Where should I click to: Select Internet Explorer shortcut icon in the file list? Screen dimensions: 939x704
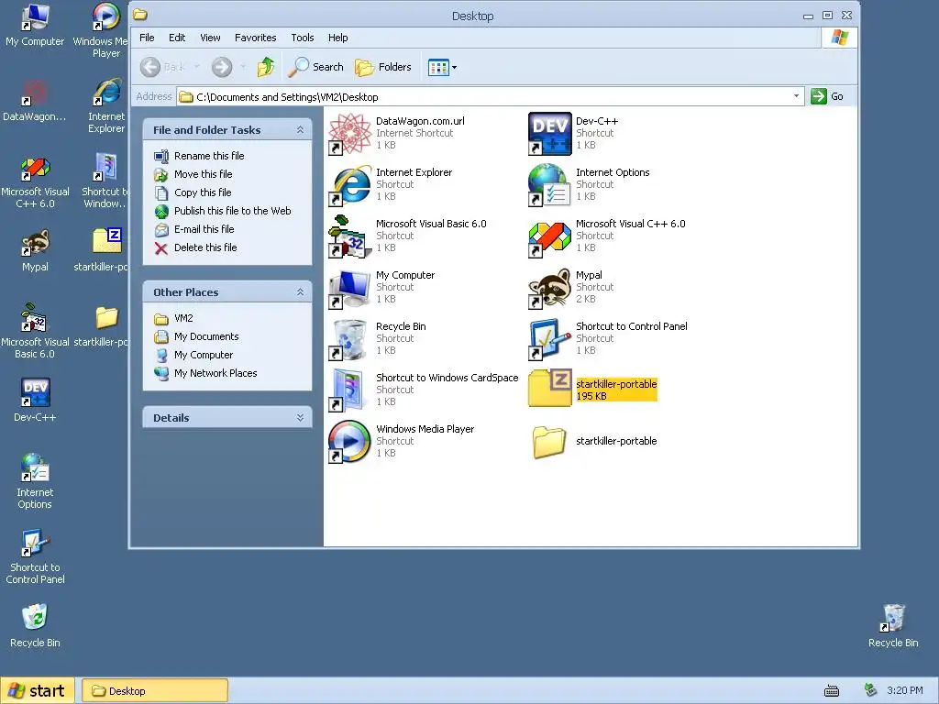(350, 185)
